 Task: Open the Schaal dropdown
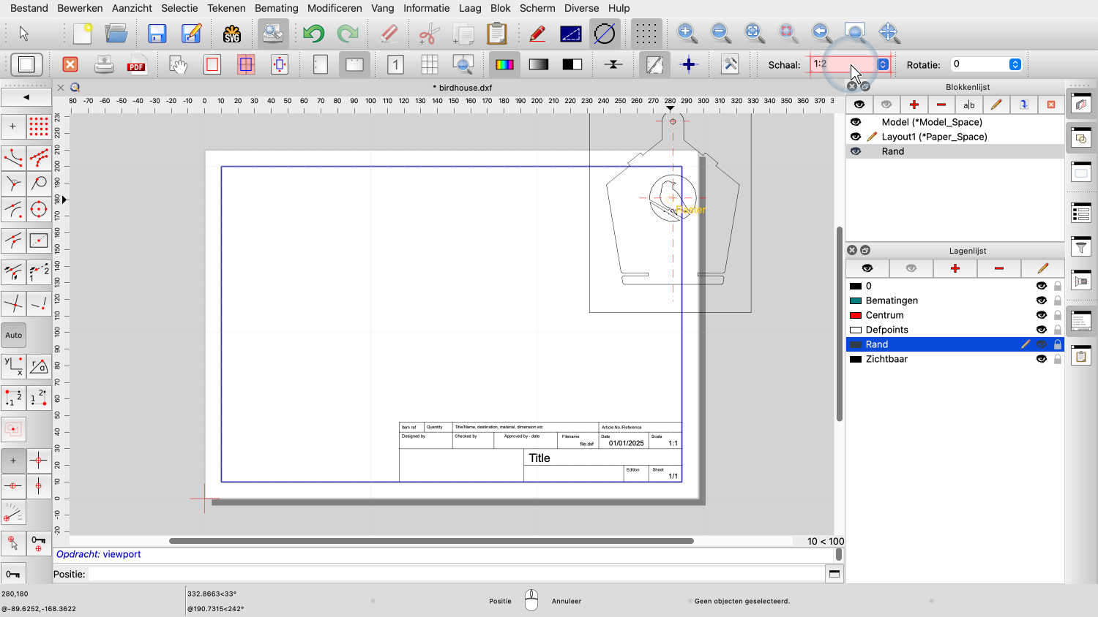(883, 64)
